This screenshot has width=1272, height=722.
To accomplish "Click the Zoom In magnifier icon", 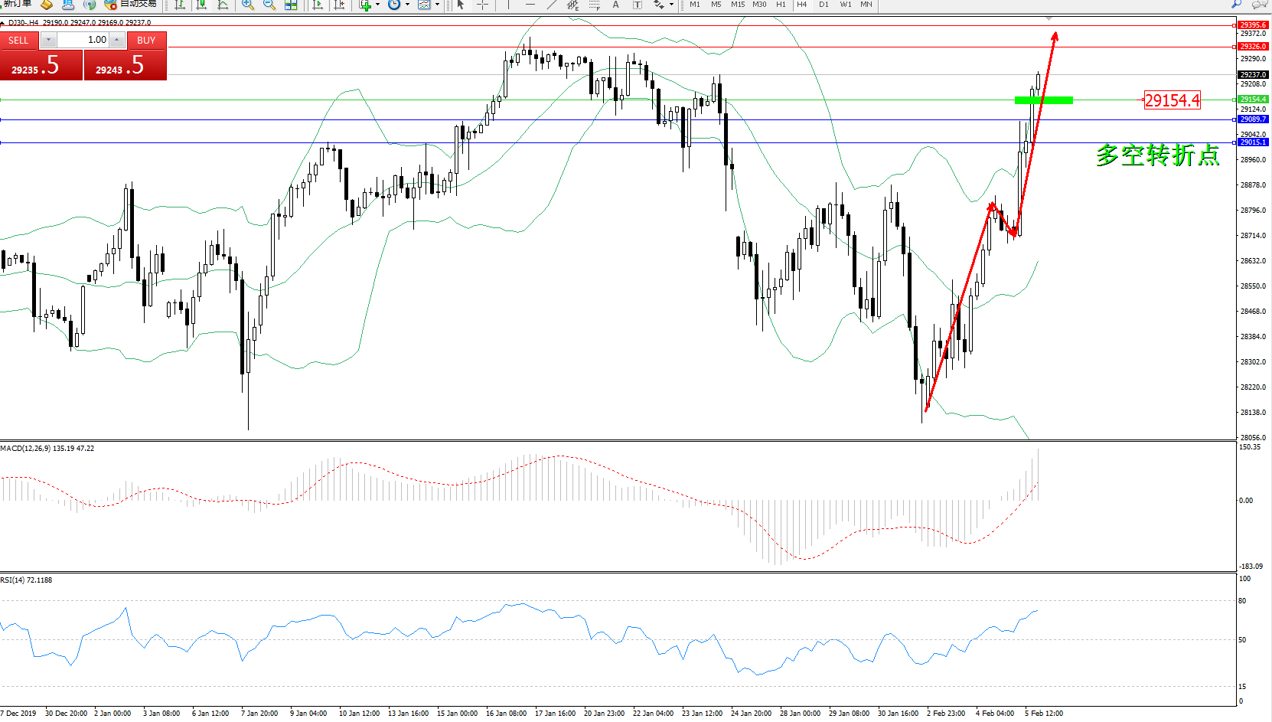I will tap(248, 5).
